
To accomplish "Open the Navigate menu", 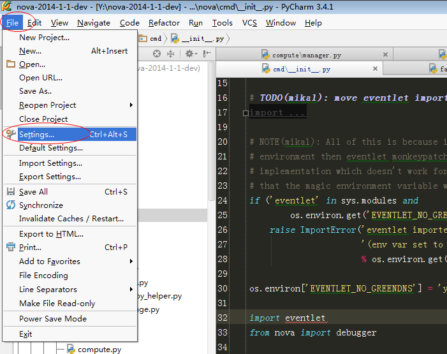I will 94,23.
